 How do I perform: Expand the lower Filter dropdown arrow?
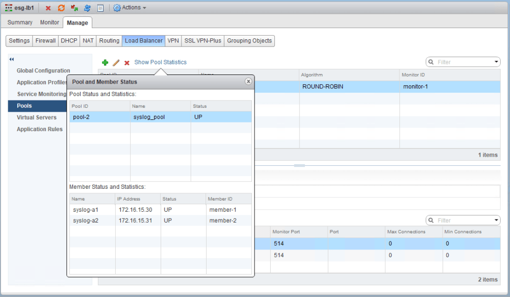coord(496,220)
